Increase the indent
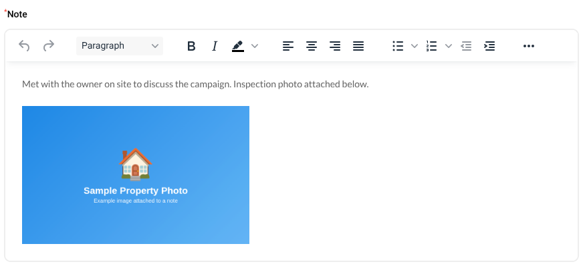Viewport: 583px width, 266px height. pyautogui.click(x=489, y=46)
